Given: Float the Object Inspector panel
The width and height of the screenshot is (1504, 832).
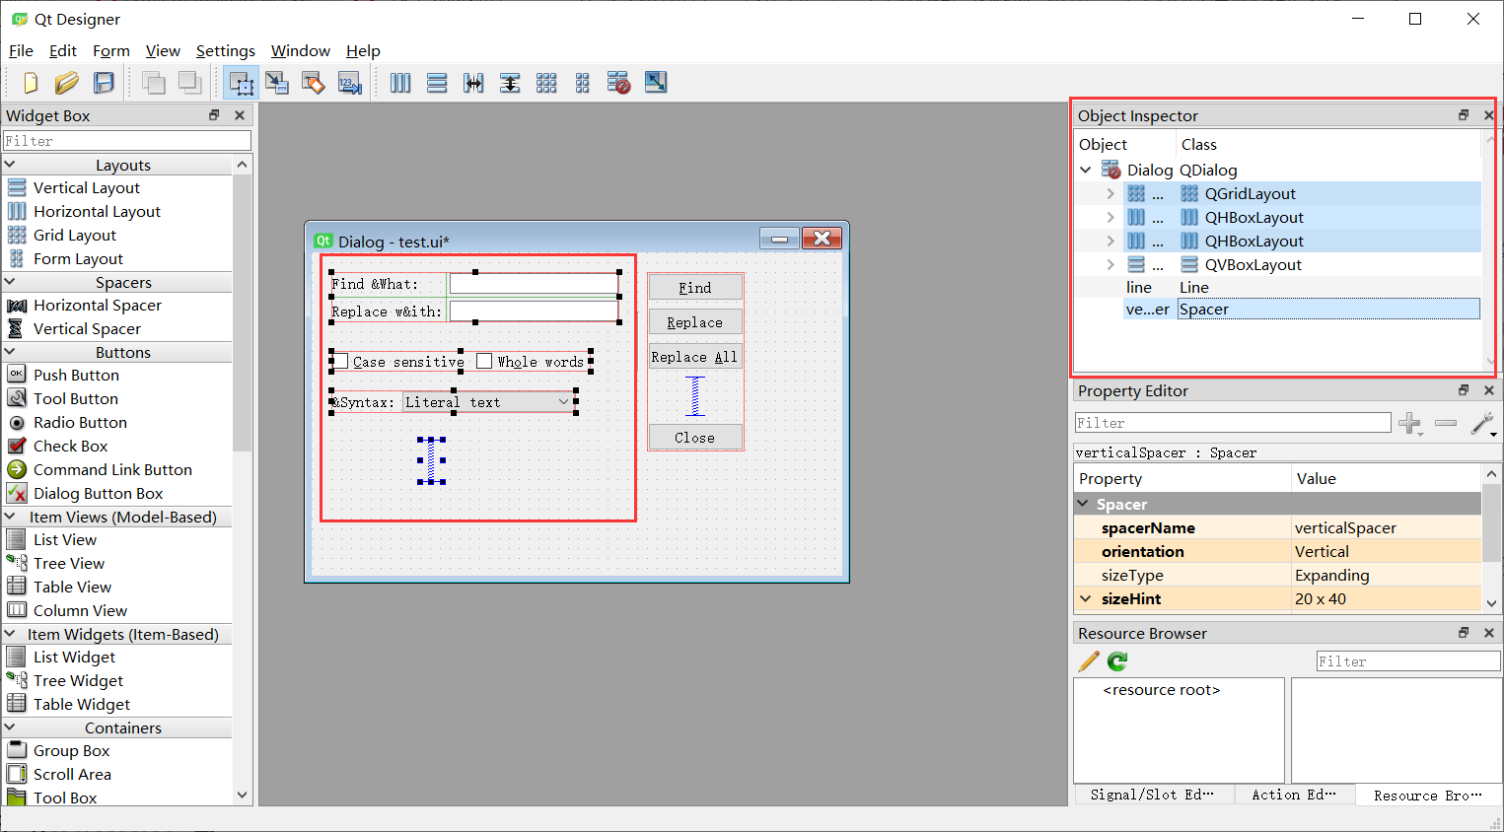Looking at the screenshot, I should 1464,115.
